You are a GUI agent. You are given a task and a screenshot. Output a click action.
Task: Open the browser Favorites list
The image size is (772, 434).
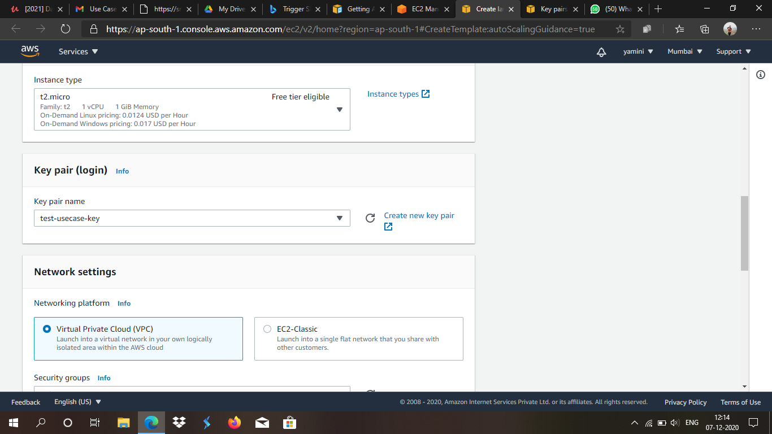pyautogui.click(x=679, y=29)
